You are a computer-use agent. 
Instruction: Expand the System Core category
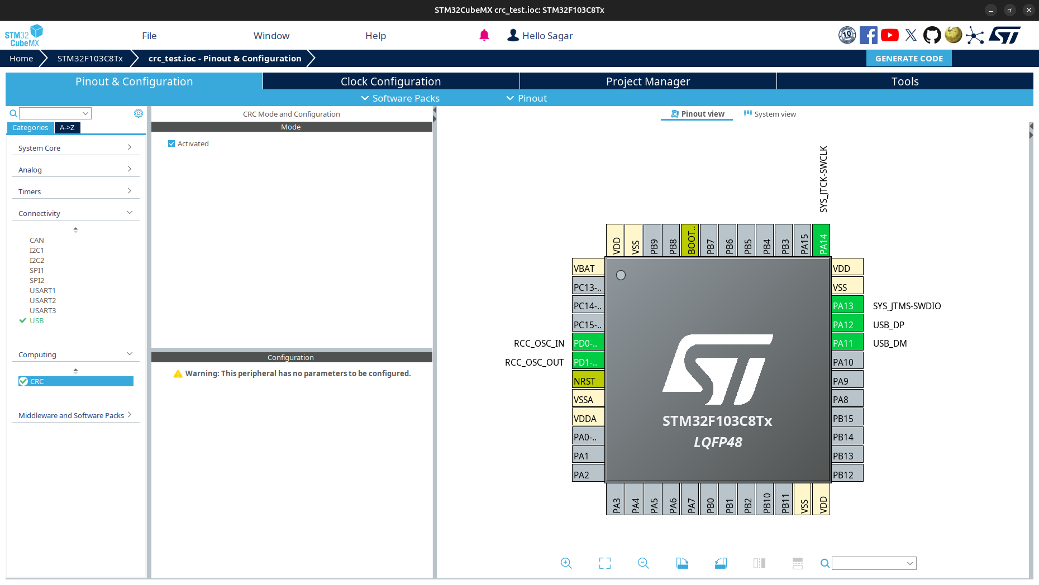click(x=75, y=148)
